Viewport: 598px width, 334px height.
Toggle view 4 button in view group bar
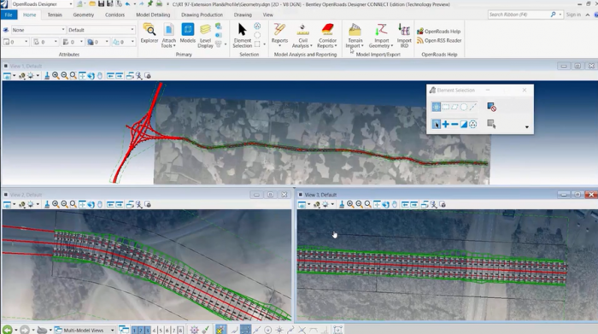(x=154, y=331)
